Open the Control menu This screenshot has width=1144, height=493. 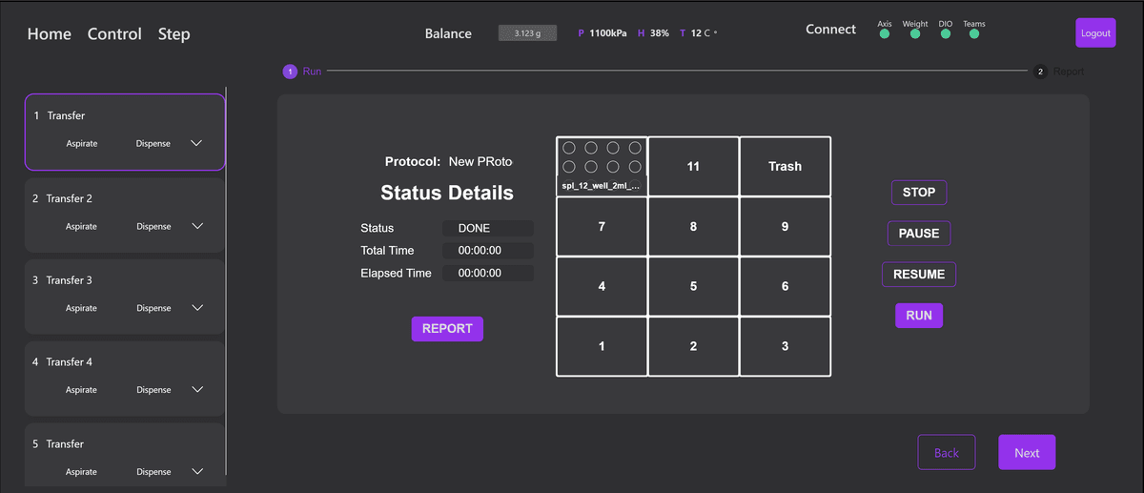click(x=114, y=34)
